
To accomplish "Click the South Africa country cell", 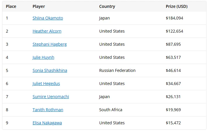I will coord(111,110).
